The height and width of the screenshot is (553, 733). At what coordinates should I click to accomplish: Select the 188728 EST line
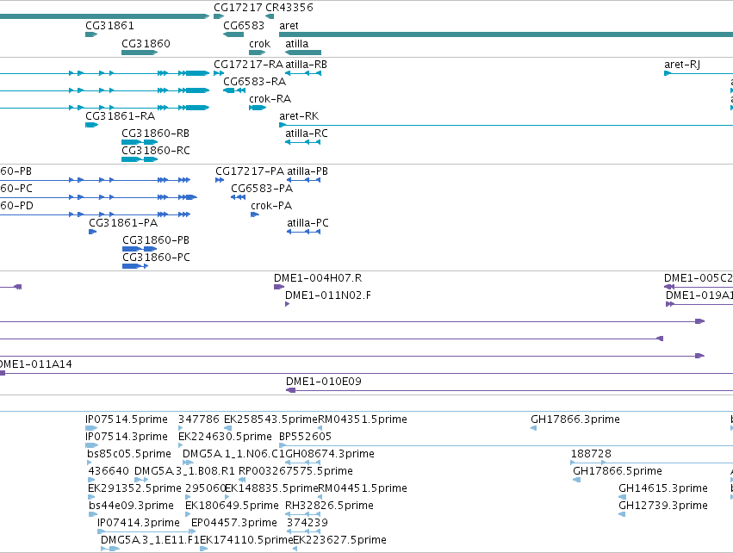pos(652,463)
